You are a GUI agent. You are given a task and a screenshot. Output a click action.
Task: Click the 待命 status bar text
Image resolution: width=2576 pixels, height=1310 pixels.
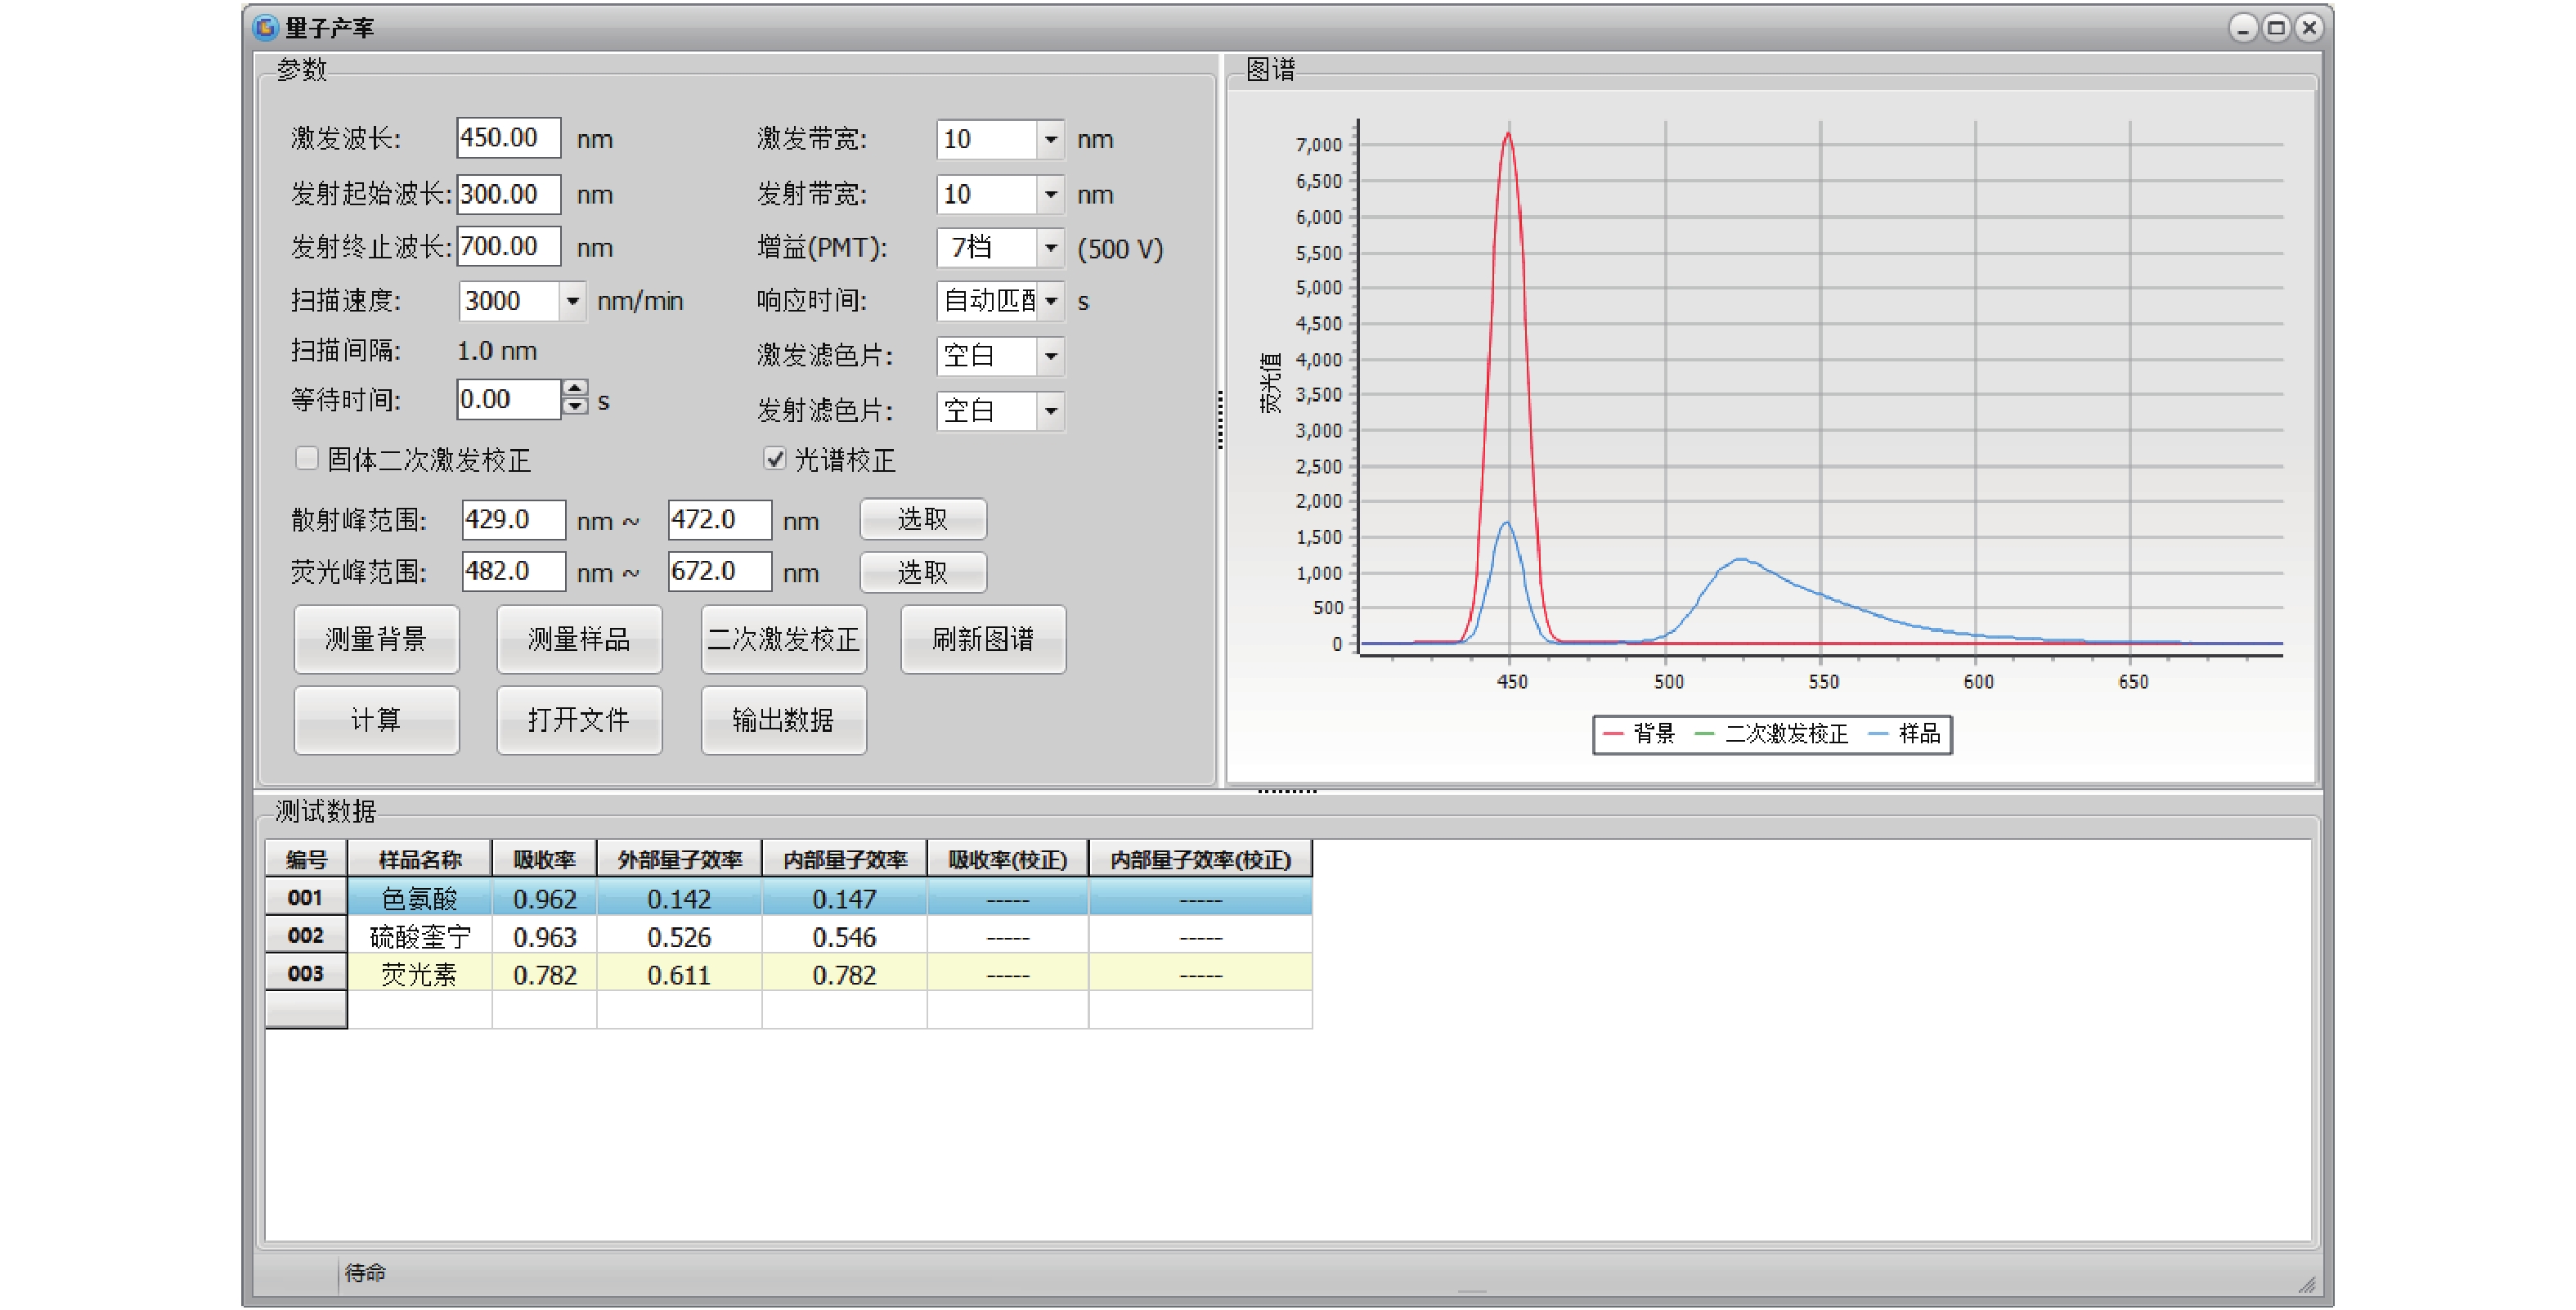coord(365,1272)
